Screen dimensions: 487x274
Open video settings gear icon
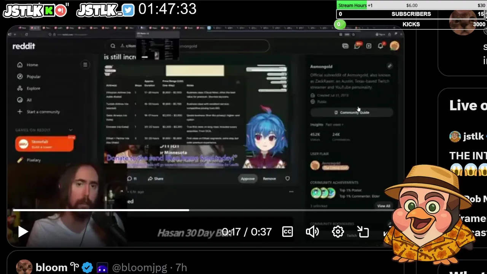(338, 232)
